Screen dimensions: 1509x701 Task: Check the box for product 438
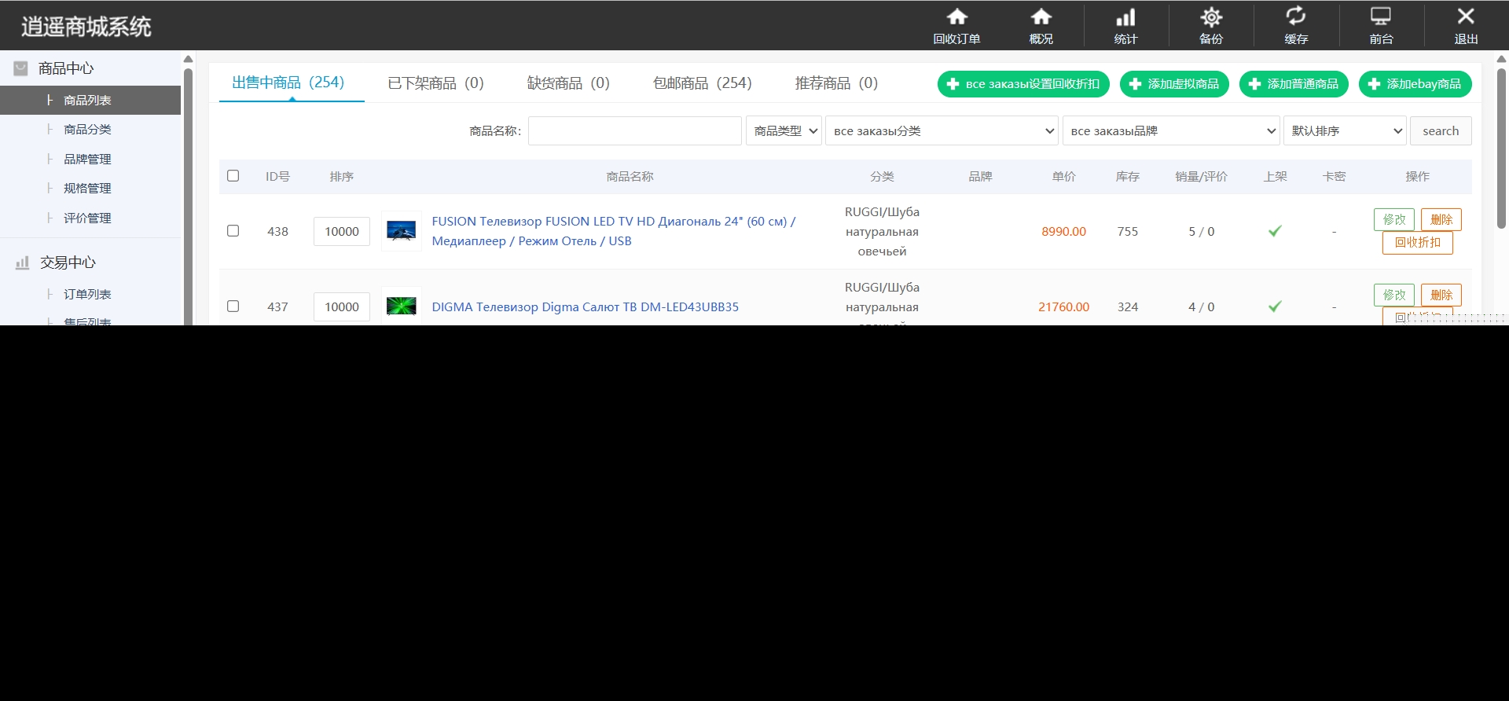click(x=233, y=231)
